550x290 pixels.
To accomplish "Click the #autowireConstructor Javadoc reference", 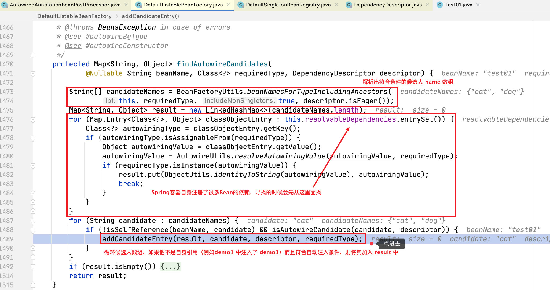I will tap(127, 46).
